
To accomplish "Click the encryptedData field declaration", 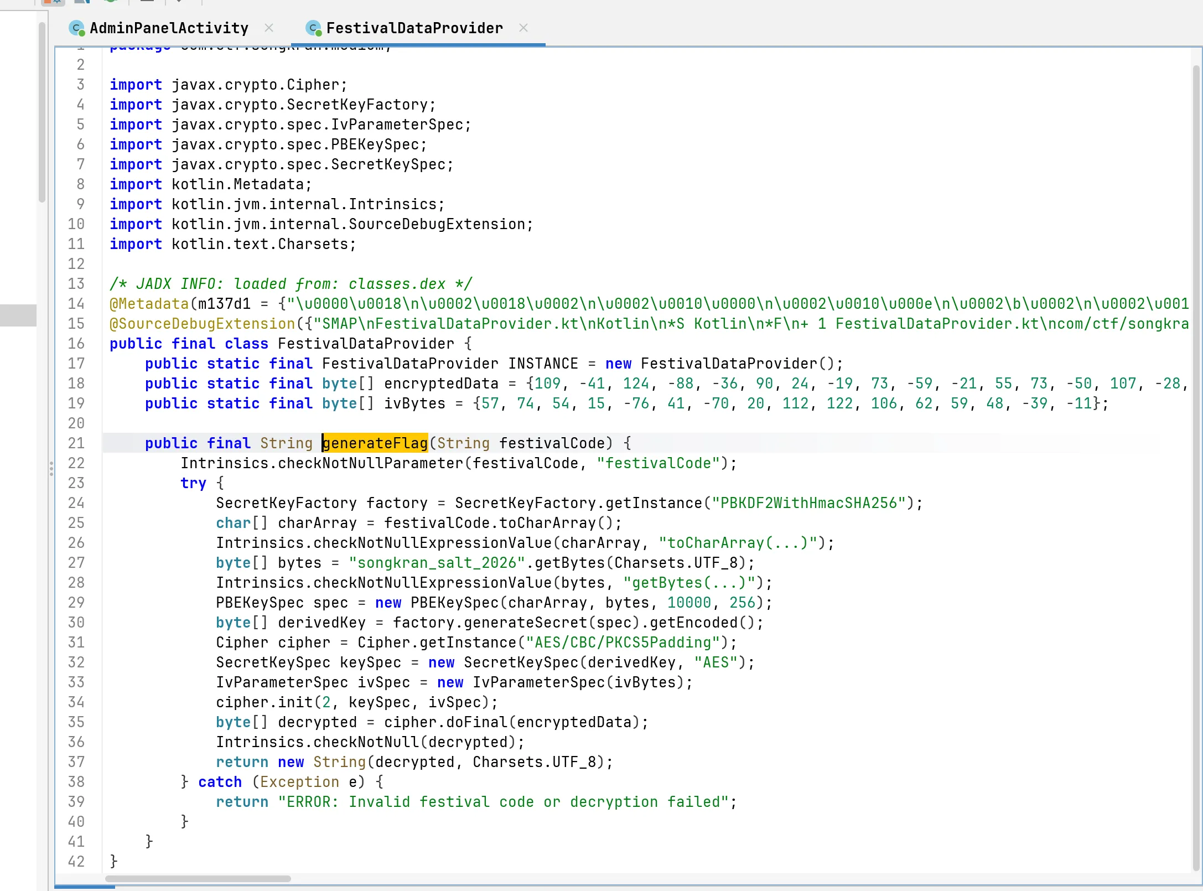I will point(440,384).
